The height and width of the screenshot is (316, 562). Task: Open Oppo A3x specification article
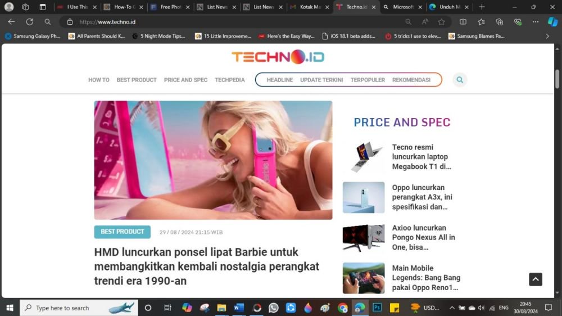click(x=422, y=197)
